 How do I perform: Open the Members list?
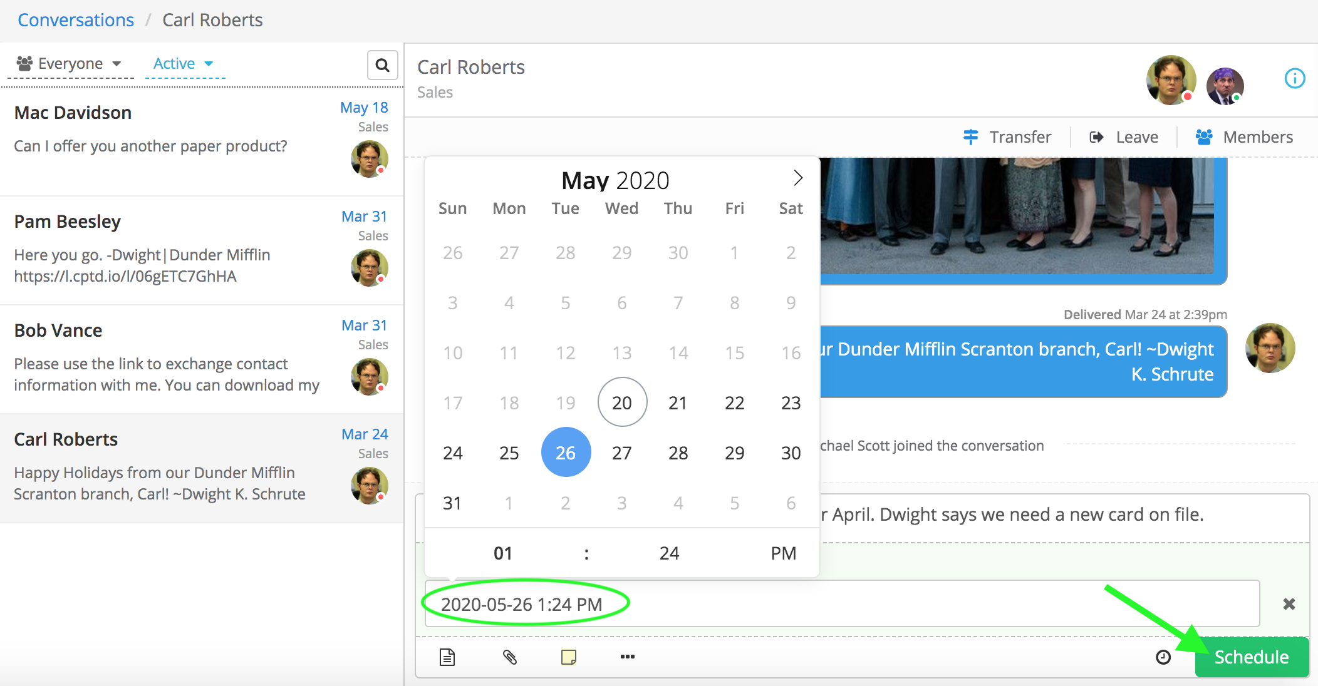1244,137
